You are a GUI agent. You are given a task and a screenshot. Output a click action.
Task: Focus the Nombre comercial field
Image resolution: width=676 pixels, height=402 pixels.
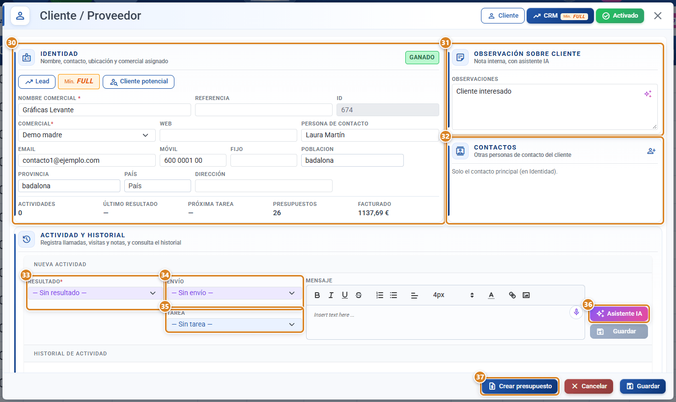click(105, 110)
